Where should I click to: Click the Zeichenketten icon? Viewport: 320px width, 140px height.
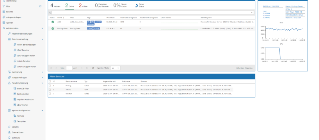(15, 94)
